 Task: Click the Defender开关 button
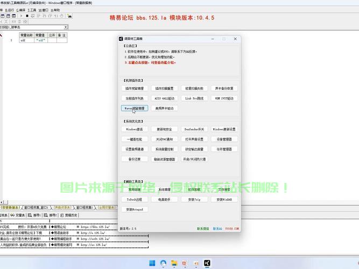pyautogui.click(x=194, y=129)
